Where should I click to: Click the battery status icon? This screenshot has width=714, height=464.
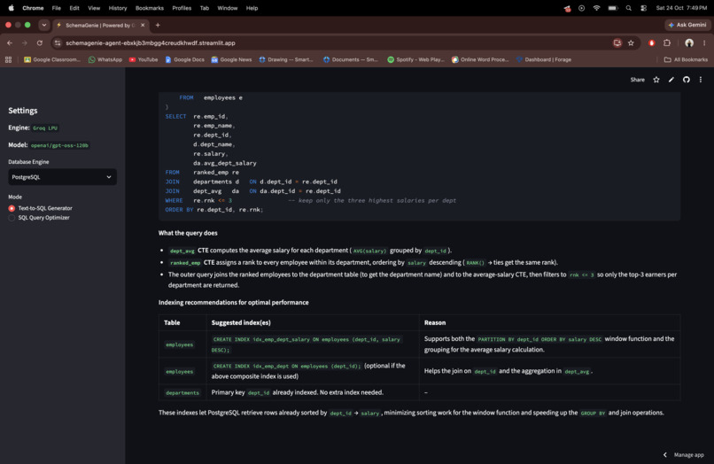(x=613, y=8)
